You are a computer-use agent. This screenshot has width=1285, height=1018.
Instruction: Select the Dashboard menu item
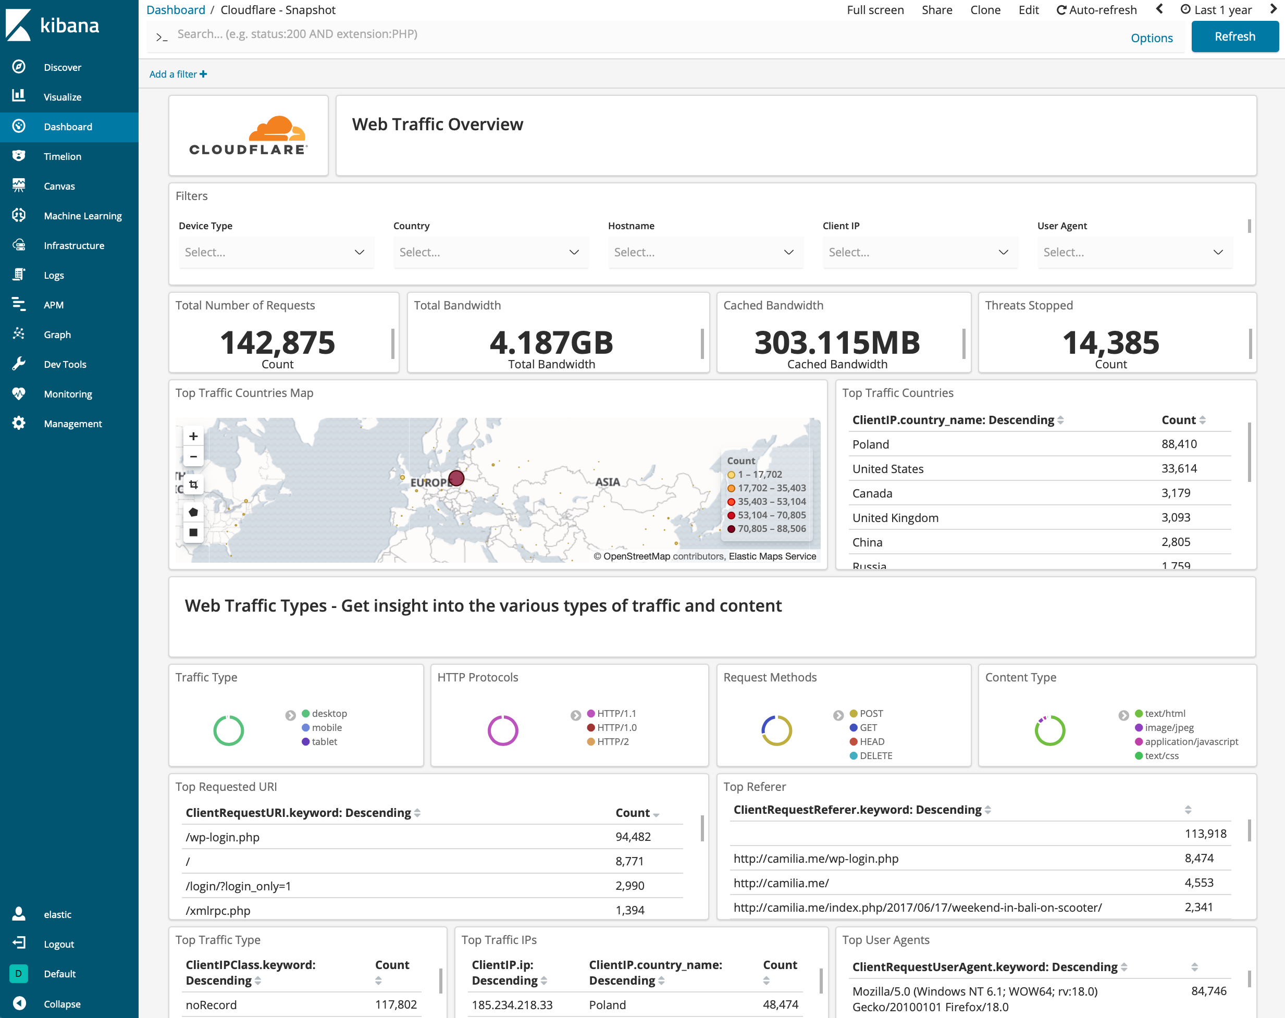[69, 126]
